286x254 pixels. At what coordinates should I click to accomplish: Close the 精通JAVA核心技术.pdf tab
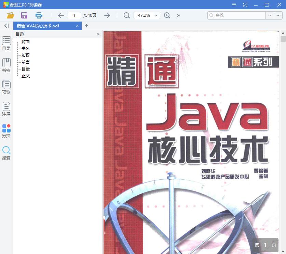77,26
